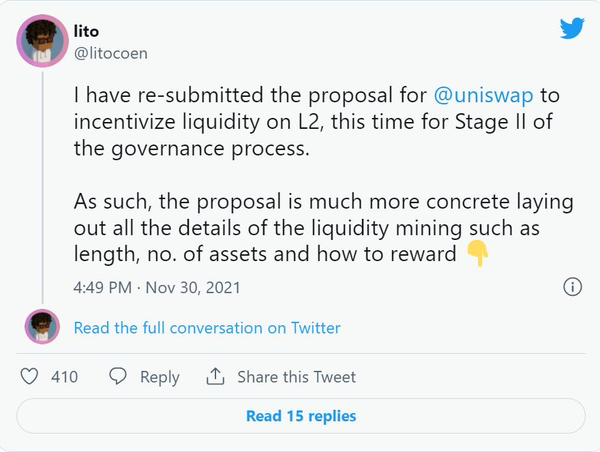
Task: Click the tweet's first paragraph text
Action: (316, 122)
